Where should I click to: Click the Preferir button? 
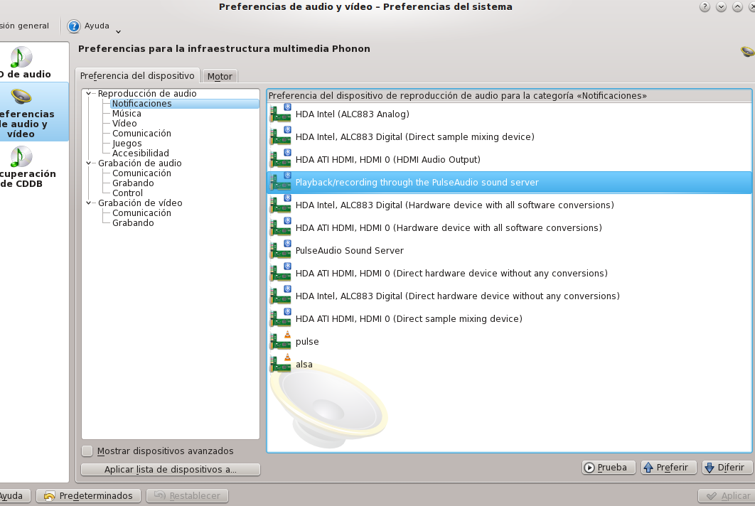click(668, 468)
